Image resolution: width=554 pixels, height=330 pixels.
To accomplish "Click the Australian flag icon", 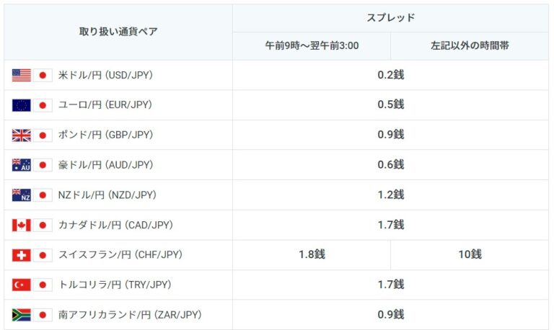I will pos(22,165).
